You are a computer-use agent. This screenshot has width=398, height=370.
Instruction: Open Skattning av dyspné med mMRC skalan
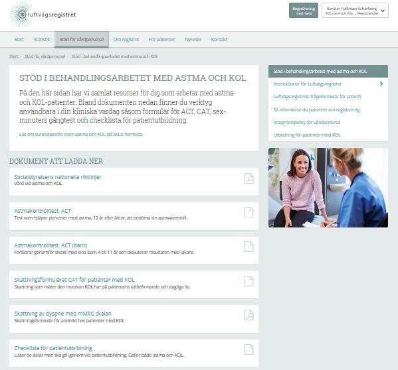[x=62, y=314]
